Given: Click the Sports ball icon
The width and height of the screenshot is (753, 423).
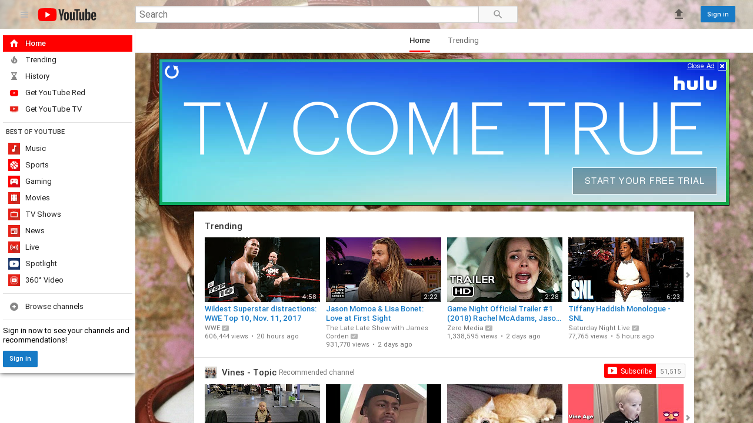Looking at the screenshot, I should coord(14,165).
